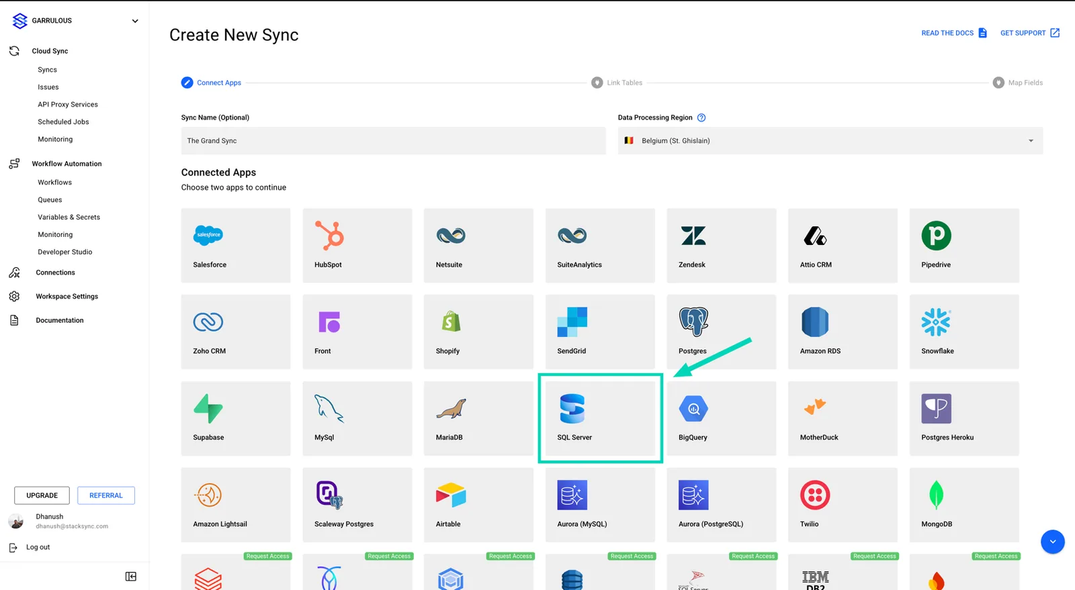Go to API Proxy Services
This screenshot has height=590, width=1075.
(x=68, y=105)
